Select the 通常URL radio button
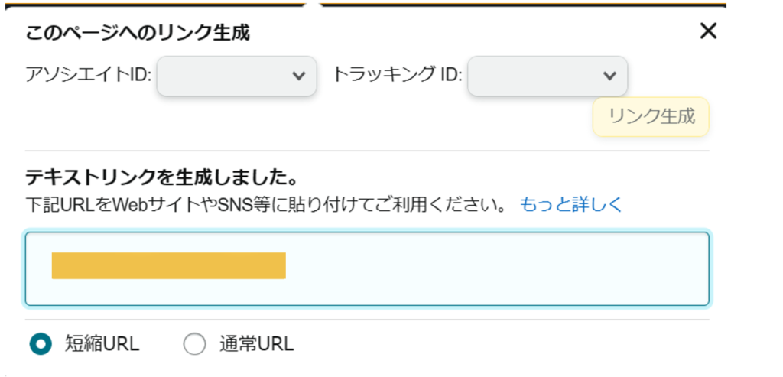783x377 pixels. [x=194, y=344]
